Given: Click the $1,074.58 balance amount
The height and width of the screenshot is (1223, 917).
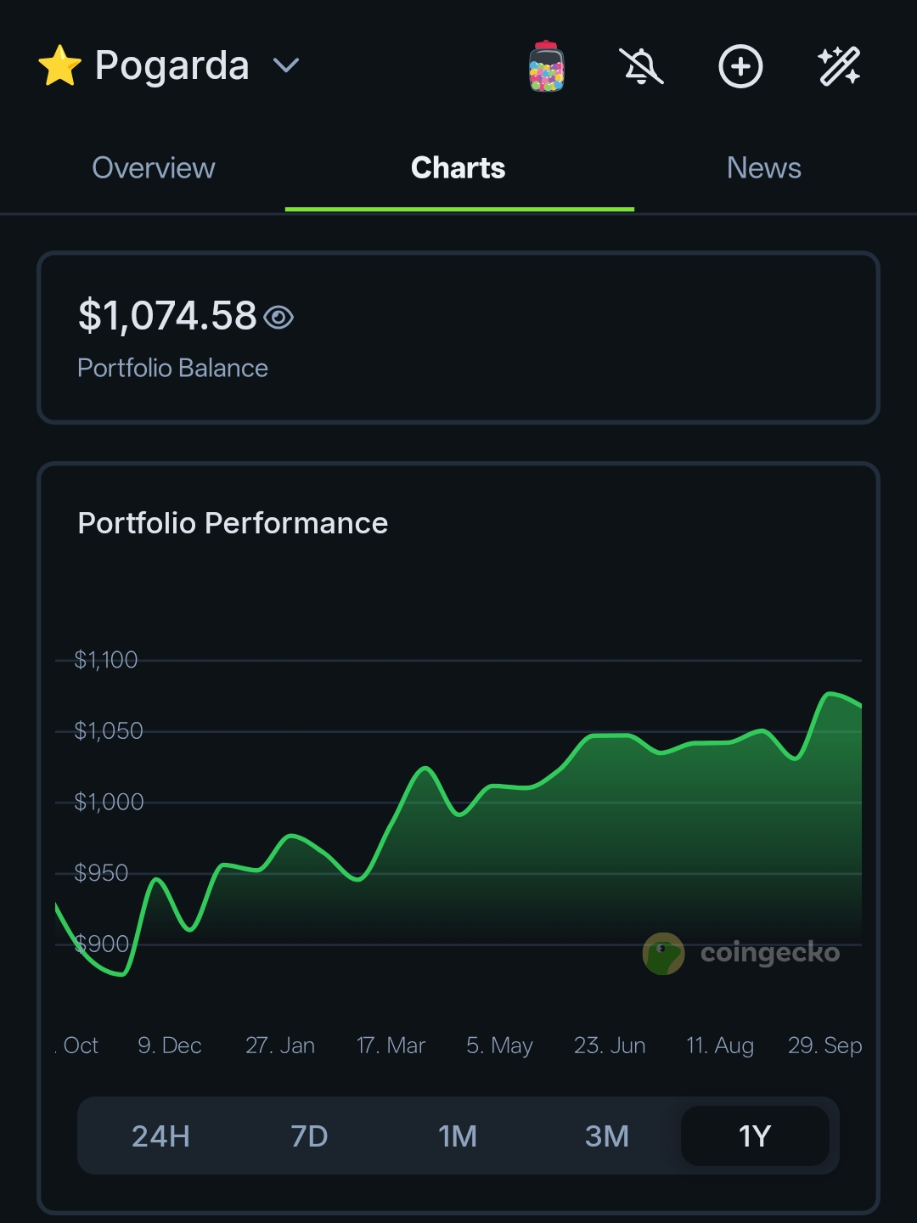Looking at the screenshot, I should tap(167, 316).
